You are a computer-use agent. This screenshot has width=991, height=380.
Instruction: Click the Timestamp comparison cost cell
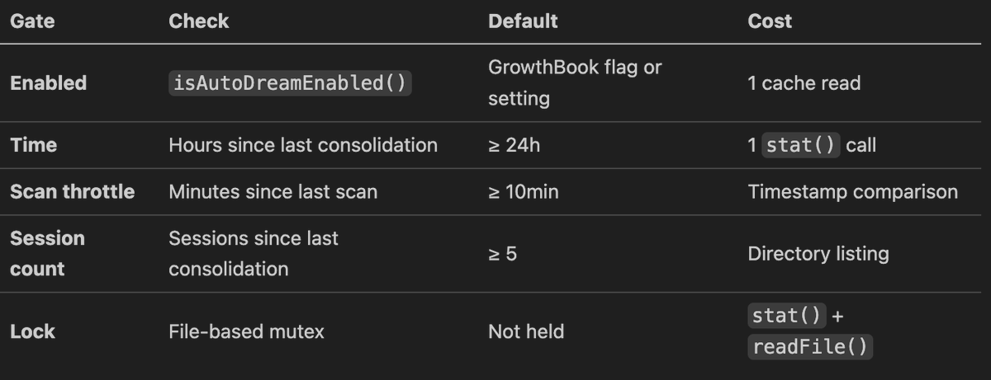pos(852,192)
